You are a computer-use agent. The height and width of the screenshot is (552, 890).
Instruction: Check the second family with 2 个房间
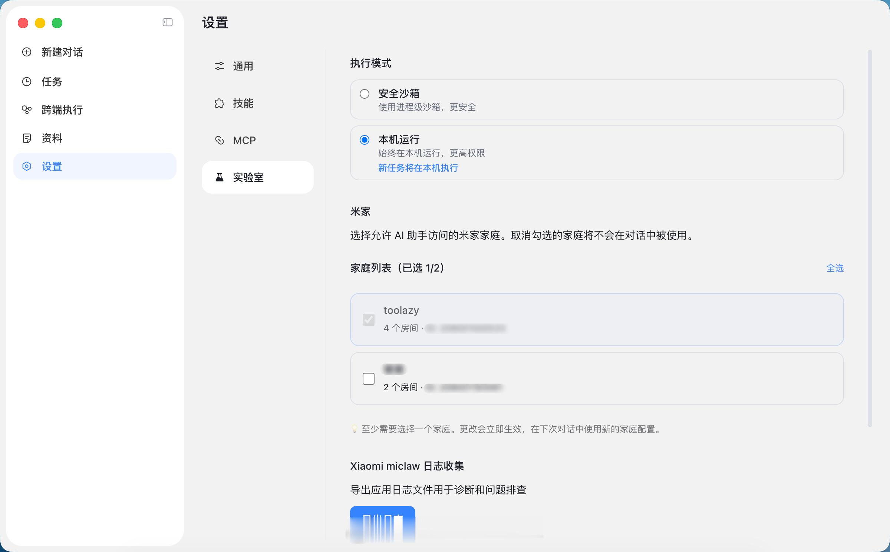point(369,379)
